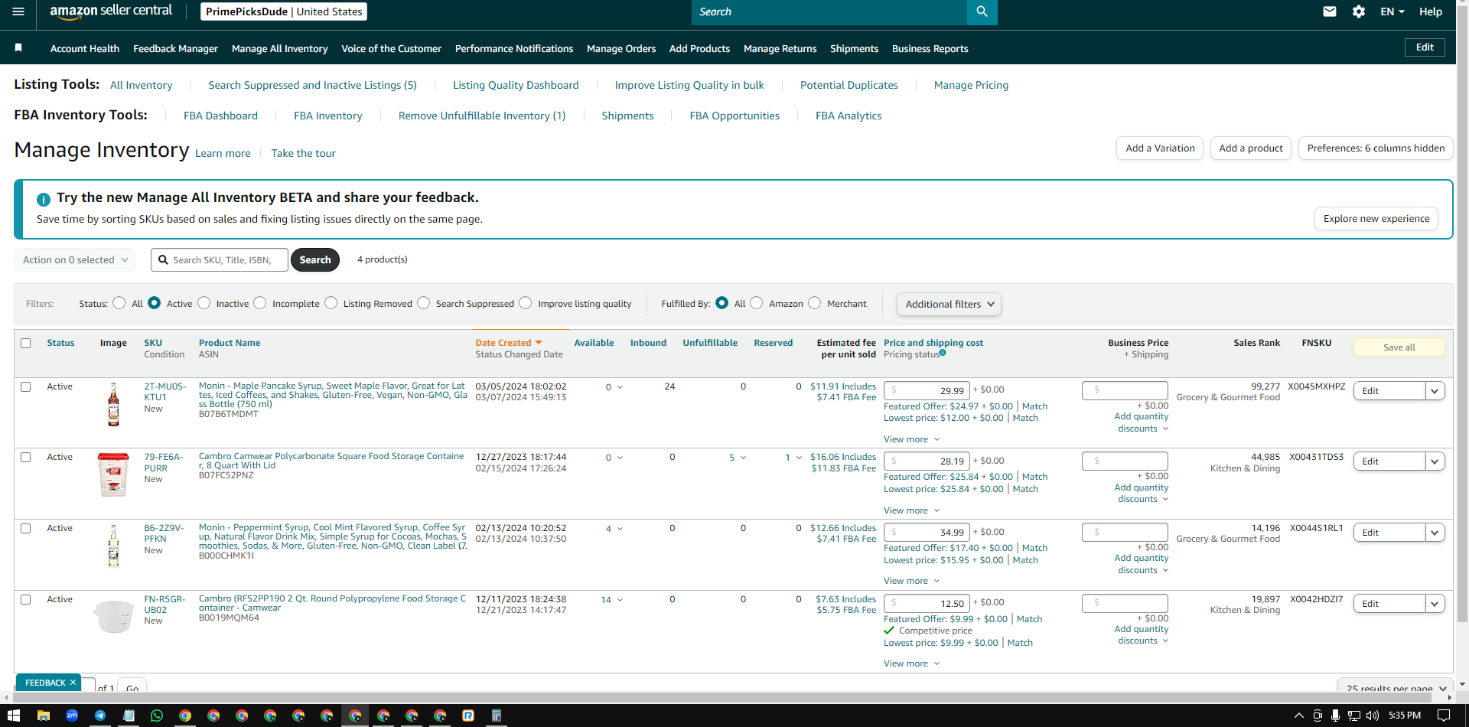Open Account Health in navigation bar
The image size is (1469, 727).
pos(85,48)
